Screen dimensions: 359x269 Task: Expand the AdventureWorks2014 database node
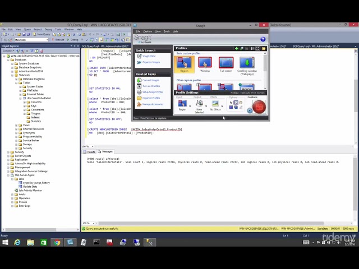(12, 71)
